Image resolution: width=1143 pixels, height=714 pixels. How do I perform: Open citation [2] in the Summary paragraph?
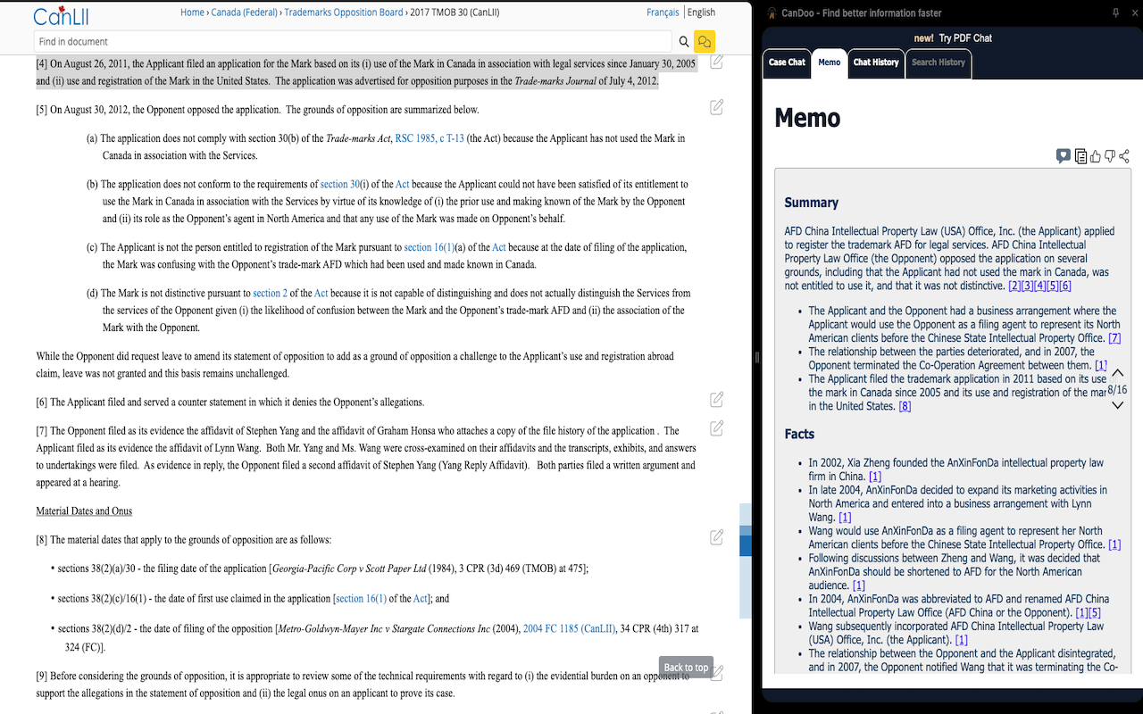1014,286
